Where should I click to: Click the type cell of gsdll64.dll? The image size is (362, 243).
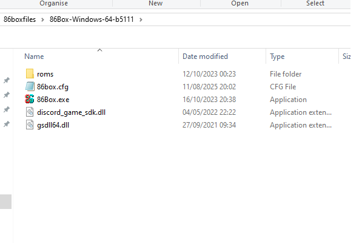click(x=301, y=125)
